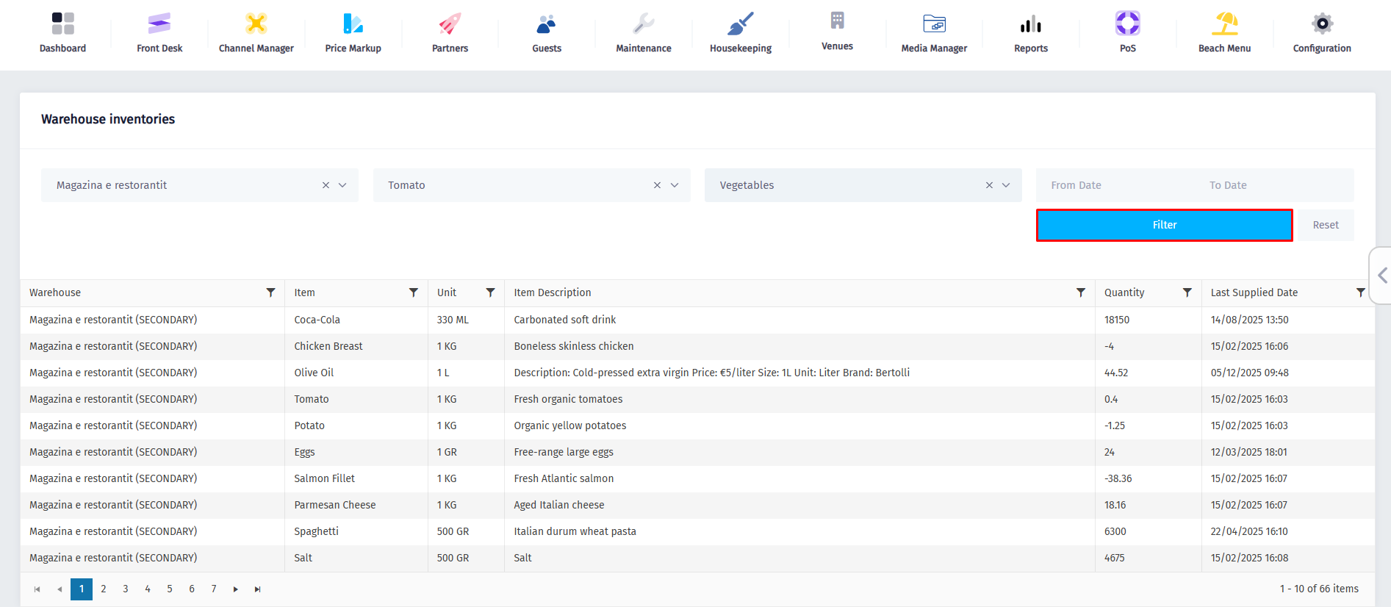
Task: Click the blue Filter button
Action: (1164, 225)
